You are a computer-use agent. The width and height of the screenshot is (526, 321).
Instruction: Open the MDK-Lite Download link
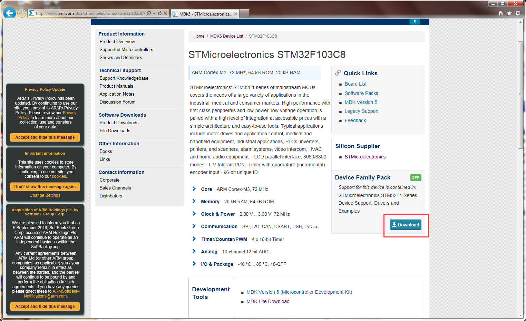(268, 301)
